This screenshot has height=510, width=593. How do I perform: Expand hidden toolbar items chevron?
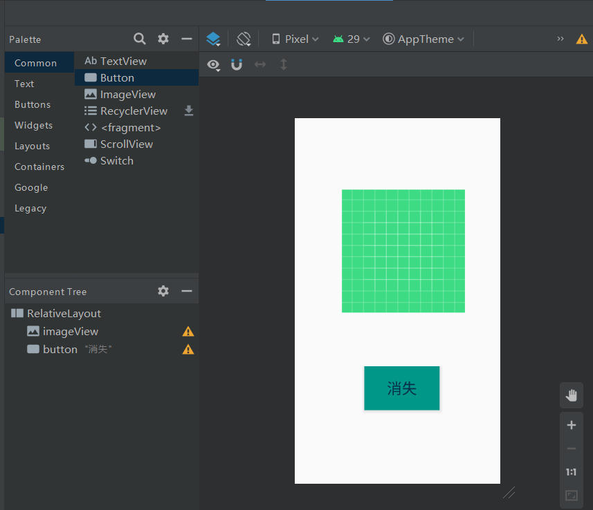[x=560, y=39]
